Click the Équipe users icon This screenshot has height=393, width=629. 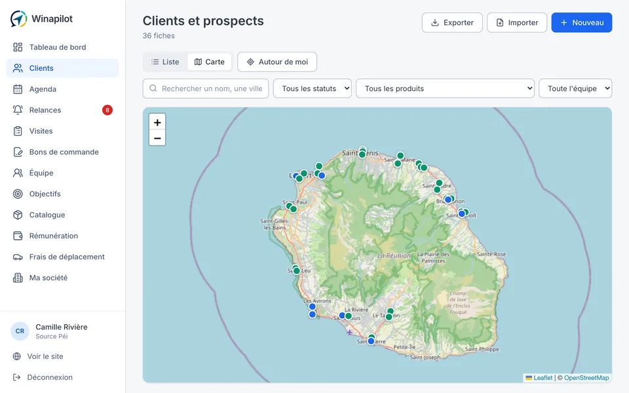click(18, 173)
